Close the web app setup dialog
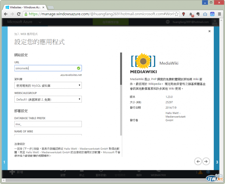This screenshot has width=225, height=184. point(209,31)
